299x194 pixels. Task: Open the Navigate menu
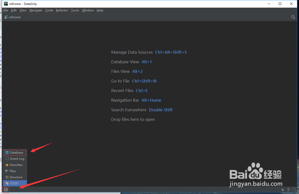pos(36,10)
